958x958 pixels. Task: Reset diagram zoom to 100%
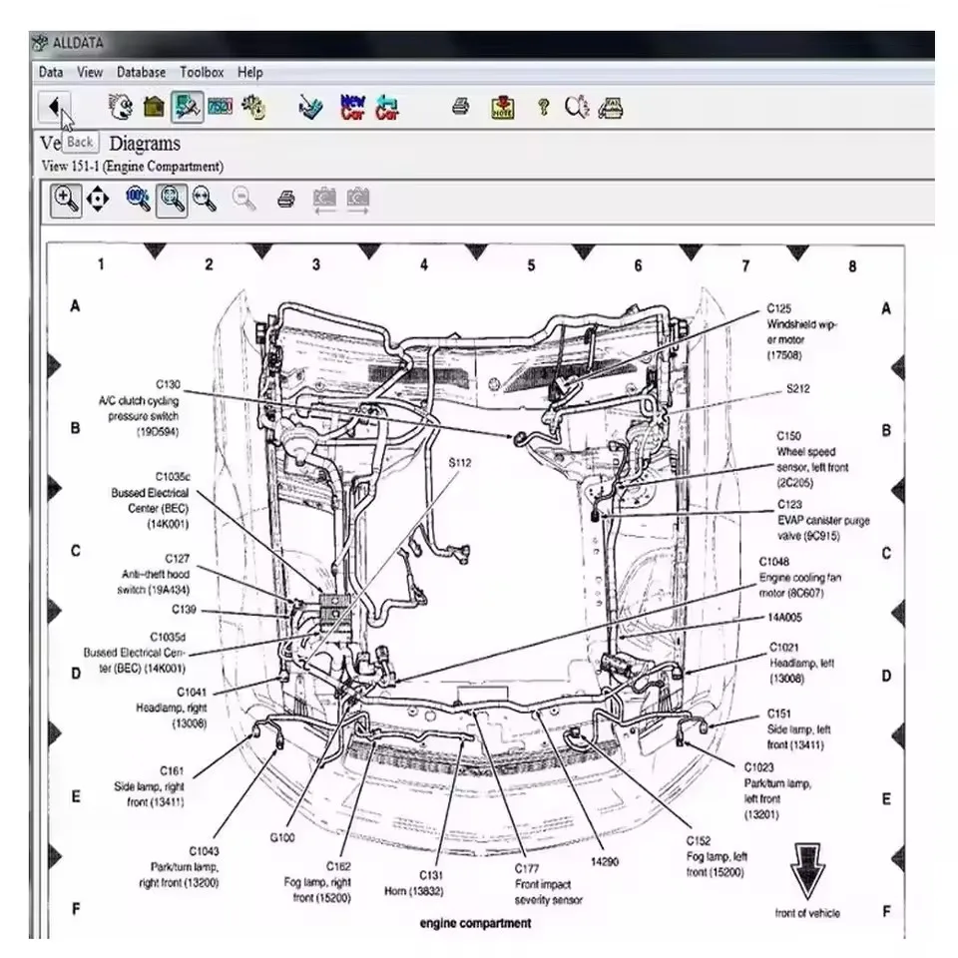[x=136, y=200]
